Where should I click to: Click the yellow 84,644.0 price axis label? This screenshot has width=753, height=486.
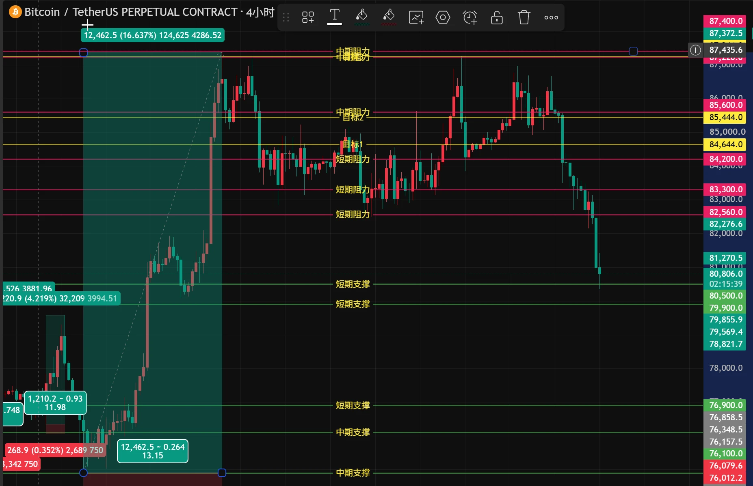click(725, 144)
